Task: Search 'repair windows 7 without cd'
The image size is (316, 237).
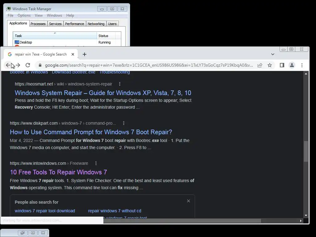Action: (114, 211)
